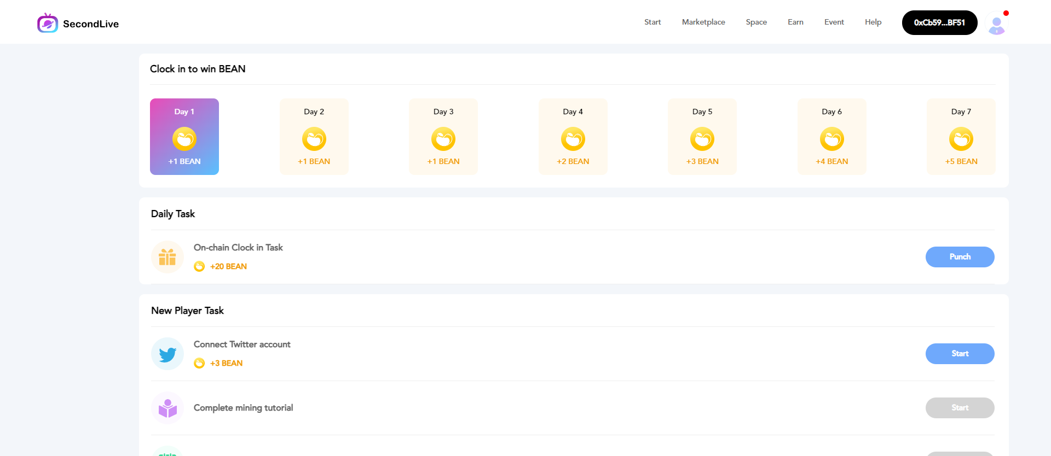Select the Day 6 card label
This screenshot has width=1051, height=456.
pyautogui.click(x=832, y=112)
